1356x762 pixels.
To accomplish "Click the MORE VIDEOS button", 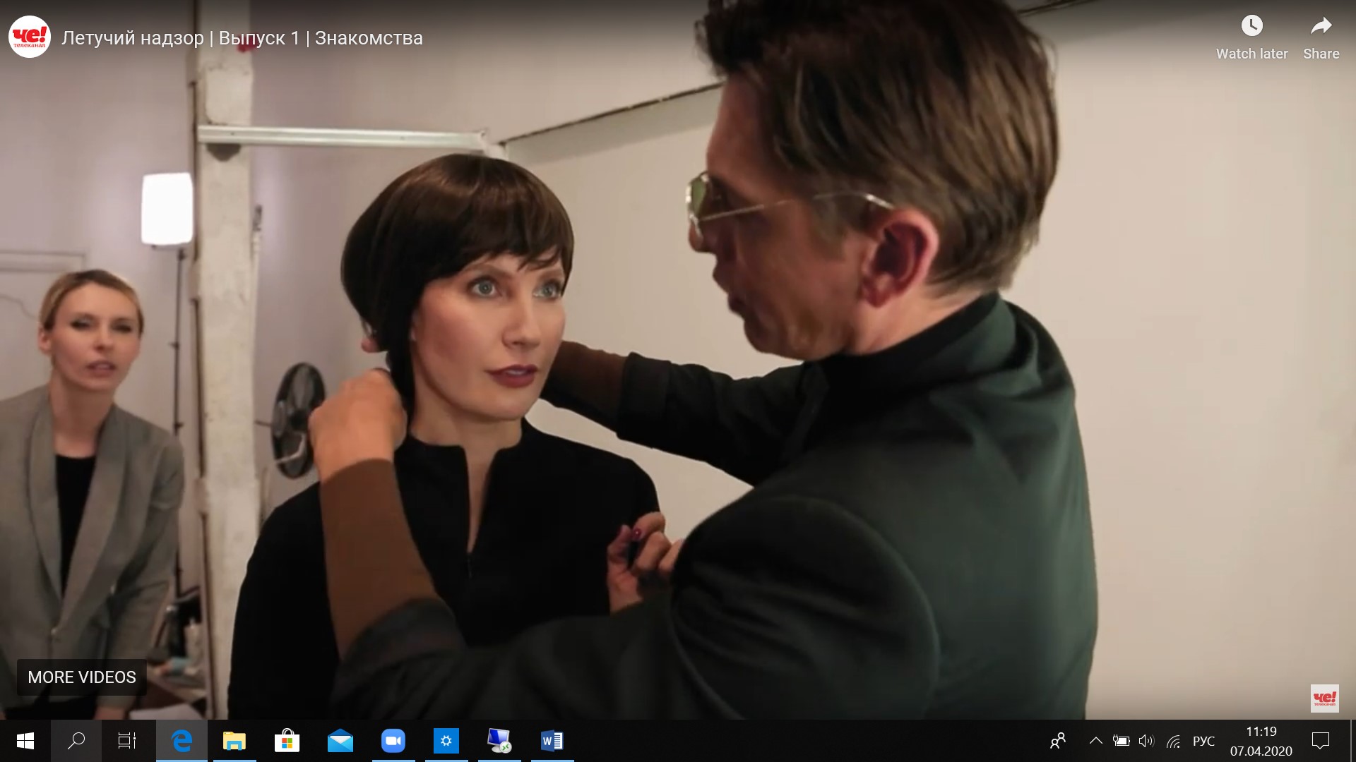I will click(x=82, y=677).
